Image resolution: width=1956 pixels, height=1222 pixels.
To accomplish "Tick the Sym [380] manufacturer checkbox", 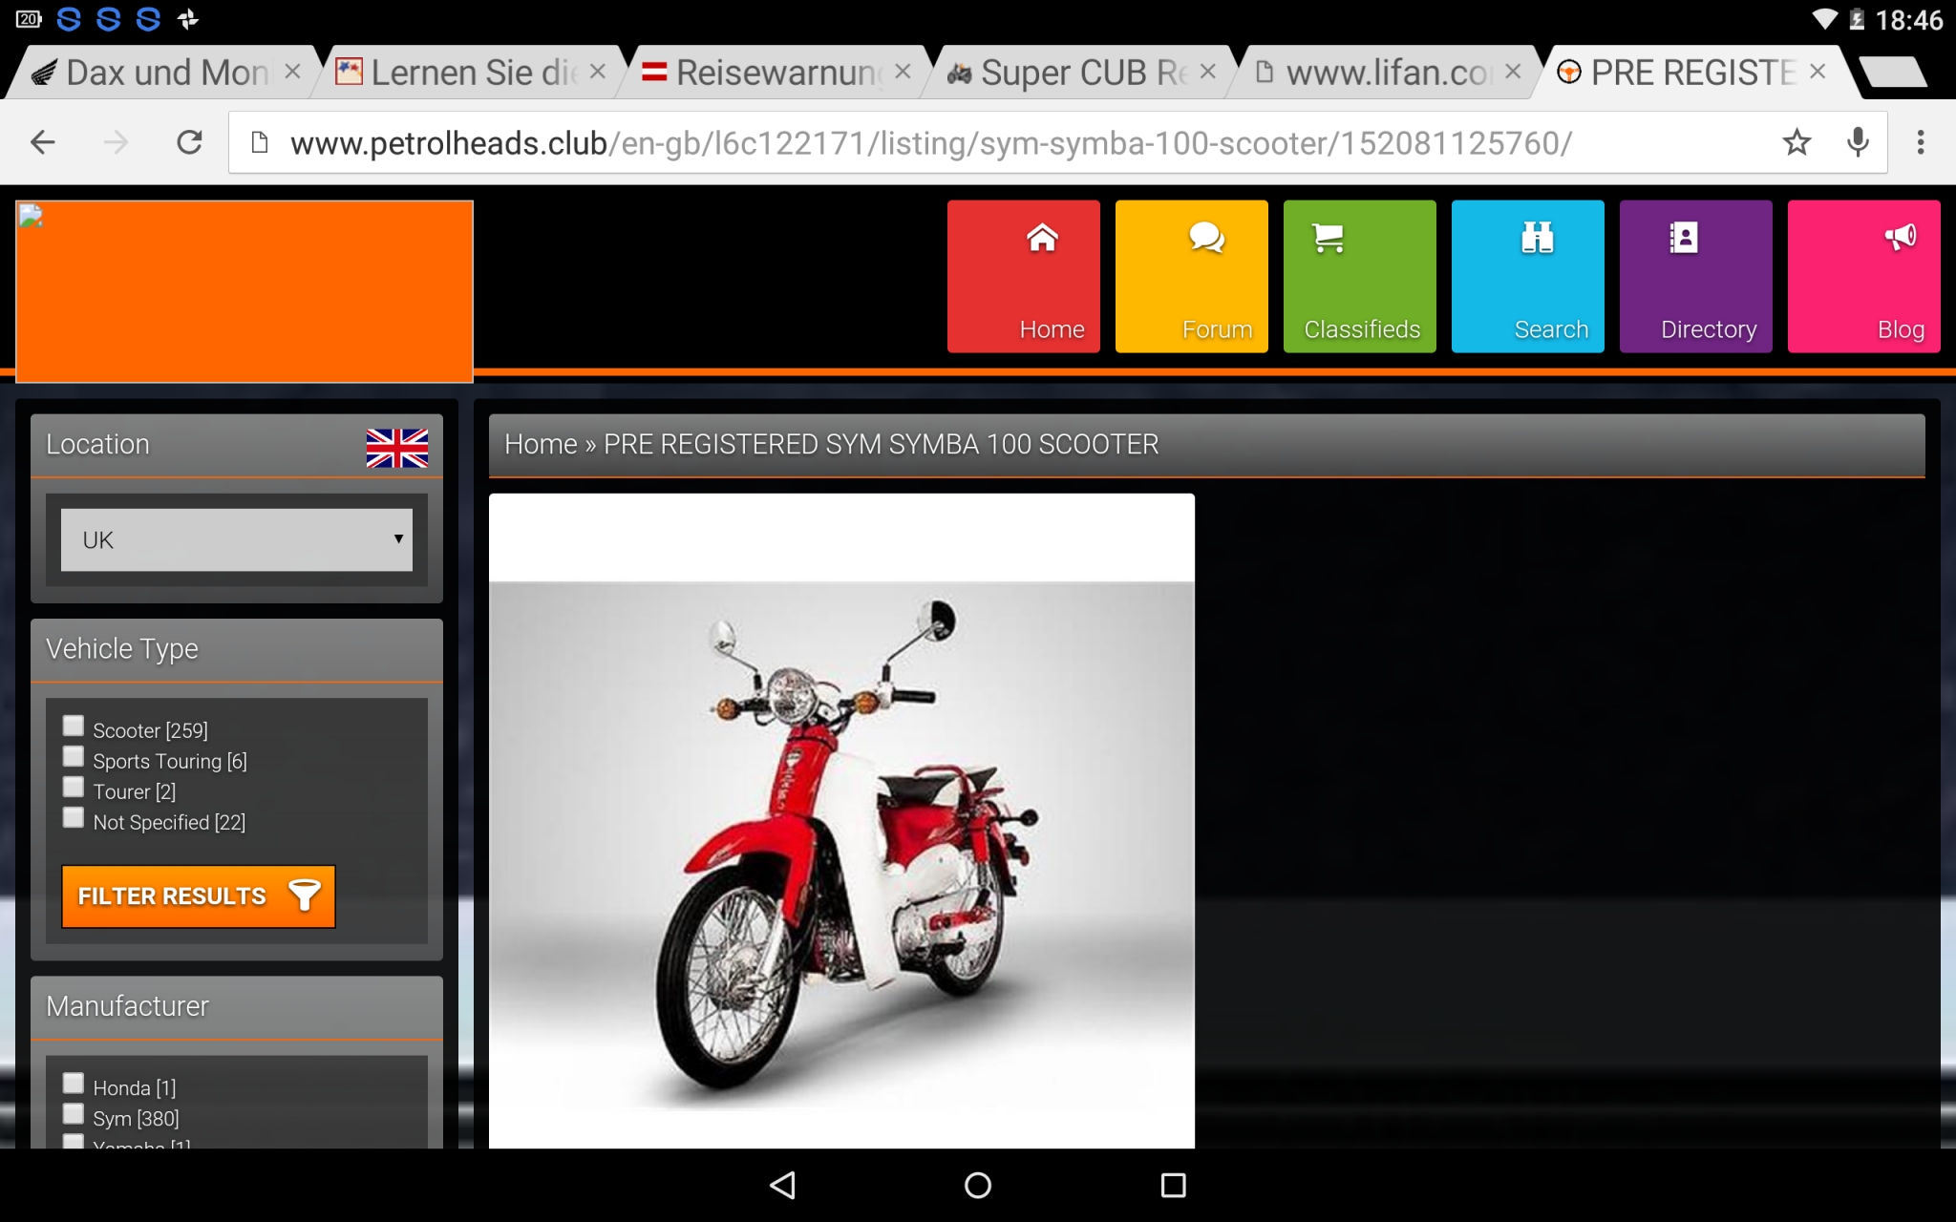I will 74,1114.
